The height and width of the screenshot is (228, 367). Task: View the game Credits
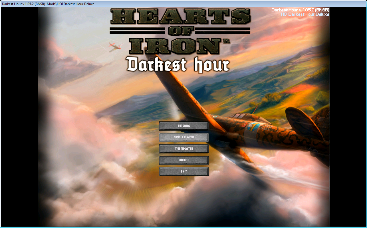click(184, 160)
